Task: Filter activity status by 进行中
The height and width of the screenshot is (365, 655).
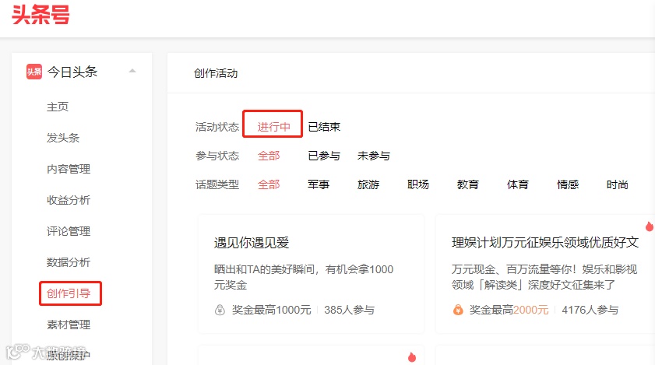Action: pos(273,127)
